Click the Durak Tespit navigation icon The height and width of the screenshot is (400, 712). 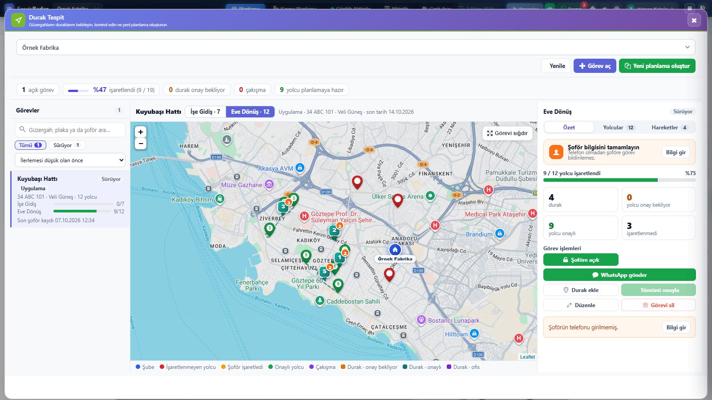coord(18,20)
